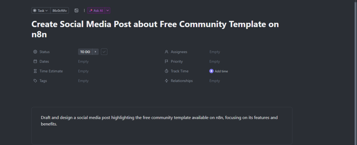Click the Dates calendar icon

point(35,62)
